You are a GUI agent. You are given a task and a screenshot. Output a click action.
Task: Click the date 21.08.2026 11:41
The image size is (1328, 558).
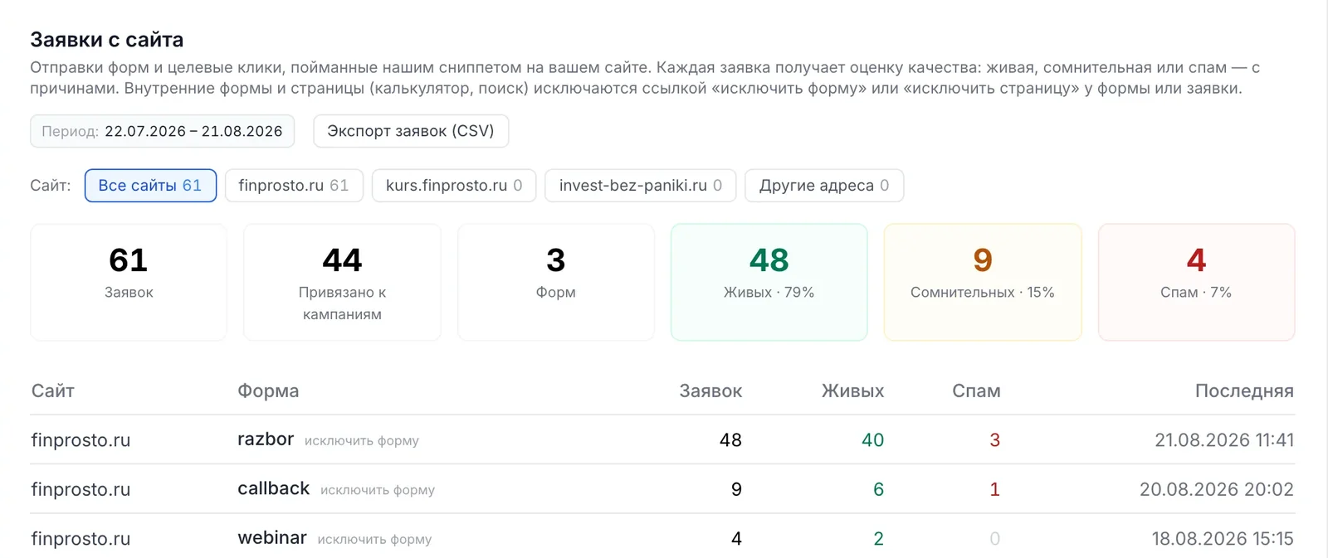1224,440
